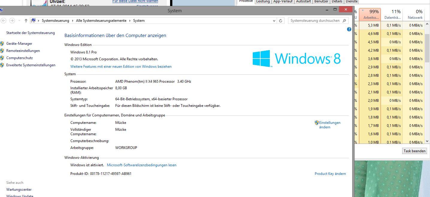Switch to Leistung tab in Task Manager

[x=263, y=1]
